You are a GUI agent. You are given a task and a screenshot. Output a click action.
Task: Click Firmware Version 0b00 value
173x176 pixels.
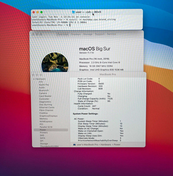(101, 84)
